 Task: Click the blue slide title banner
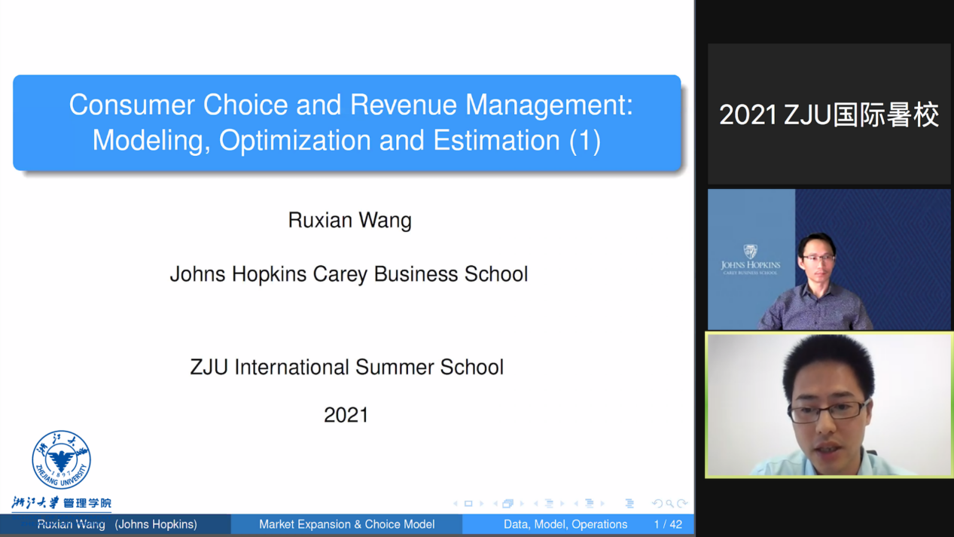click(347, 123)
